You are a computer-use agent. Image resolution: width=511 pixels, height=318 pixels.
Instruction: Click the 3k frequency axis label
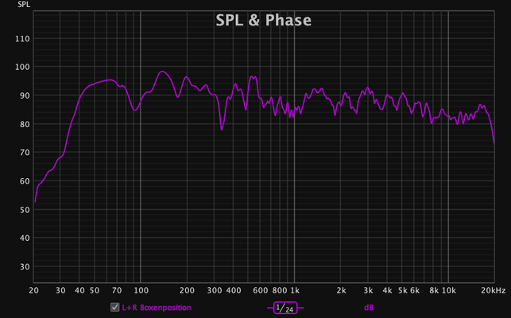[368, 290]
